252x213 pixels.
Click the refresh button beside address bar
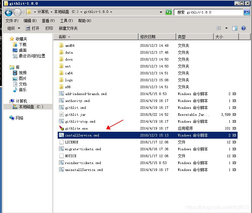click(x=169, y=12)
